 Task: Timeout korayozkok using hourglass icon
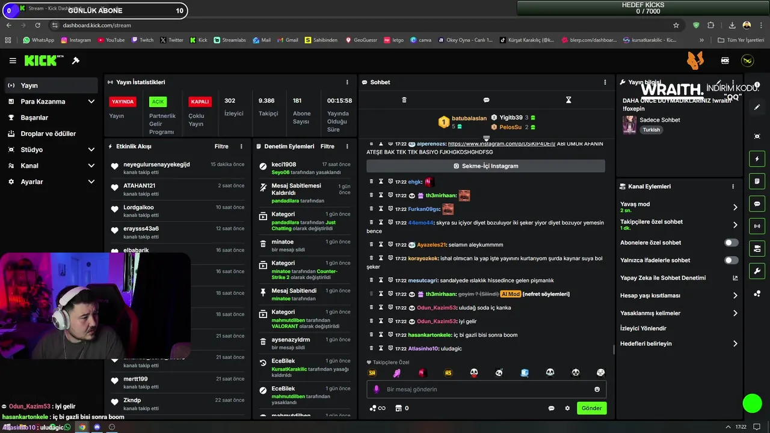pos(380,258)
